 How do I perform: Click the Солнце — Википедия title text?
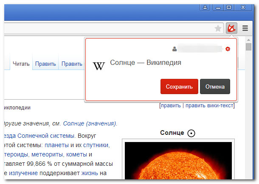146,63
